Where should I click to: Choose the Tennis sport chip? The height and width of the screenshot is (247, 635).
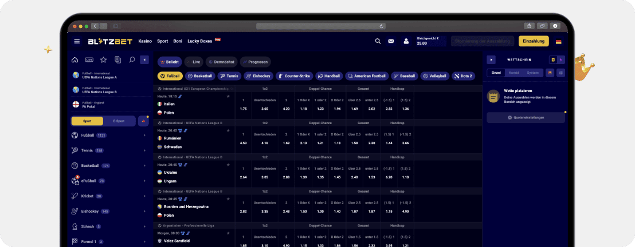pyautogui.click(x=230, y=76)
